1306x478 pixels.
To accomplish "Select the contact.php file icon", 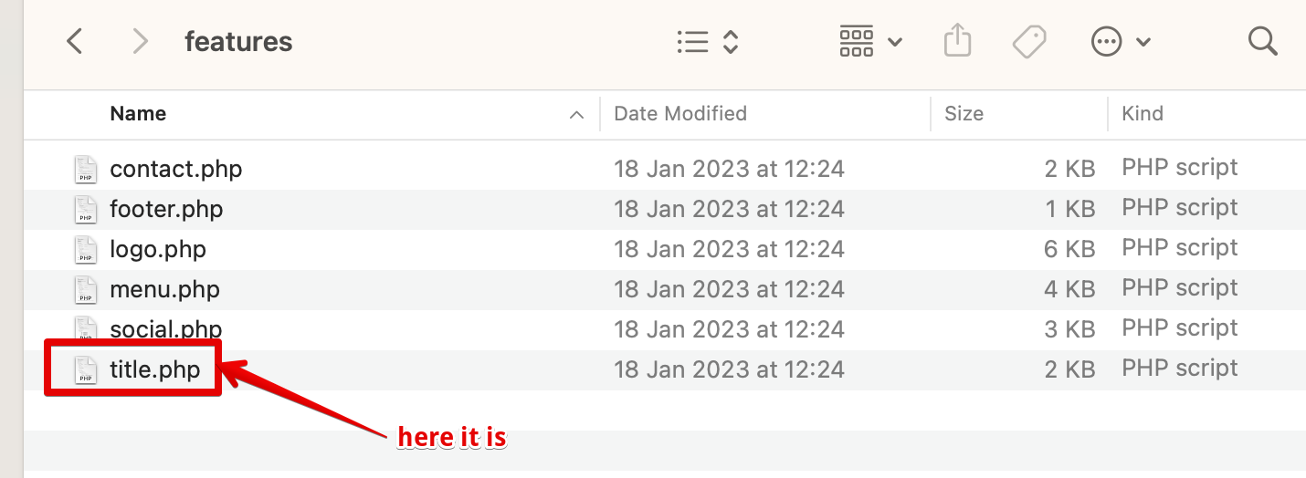I will 85,169.
